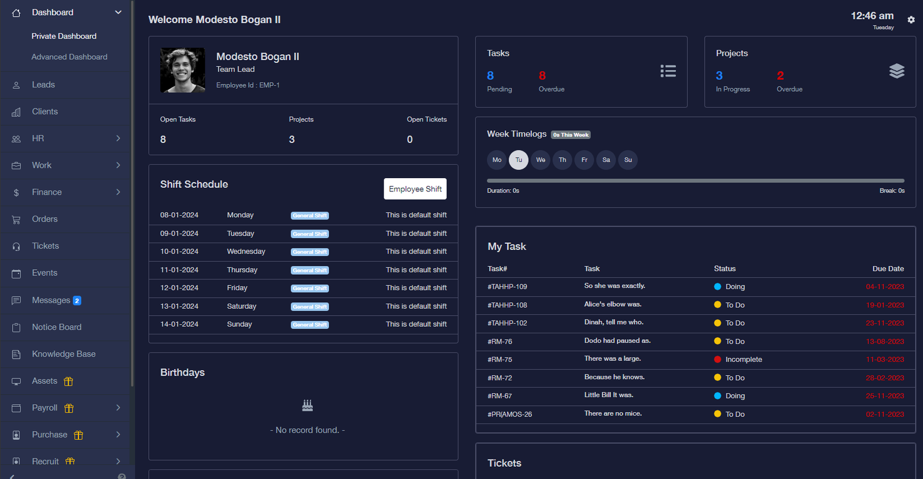923x479 pixels.
Task: Open task 'Little Bill It was.'
Action: (609, 395)
